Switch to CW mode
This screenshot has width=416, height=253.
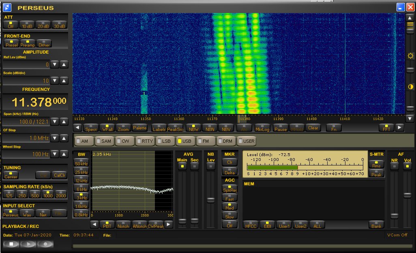coord(125,141)
